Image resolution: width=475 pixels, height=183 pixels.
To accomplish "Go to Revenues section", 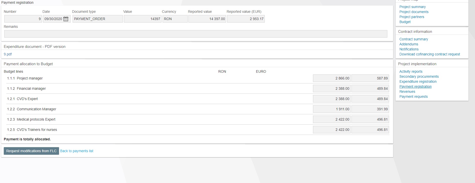I will 407,92.
